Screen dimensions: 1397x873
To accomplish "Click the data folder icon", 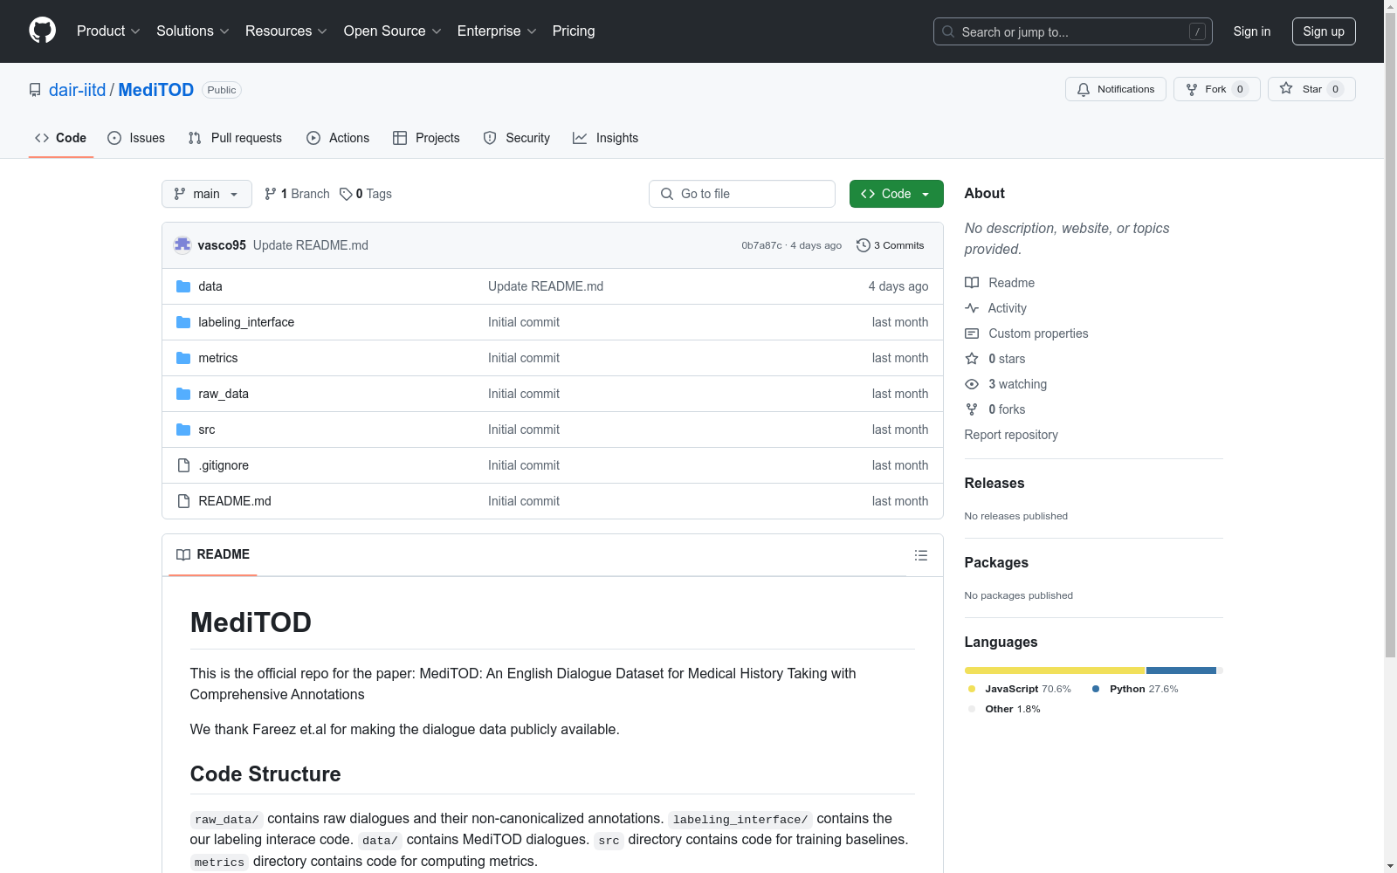I will (183, 286).
